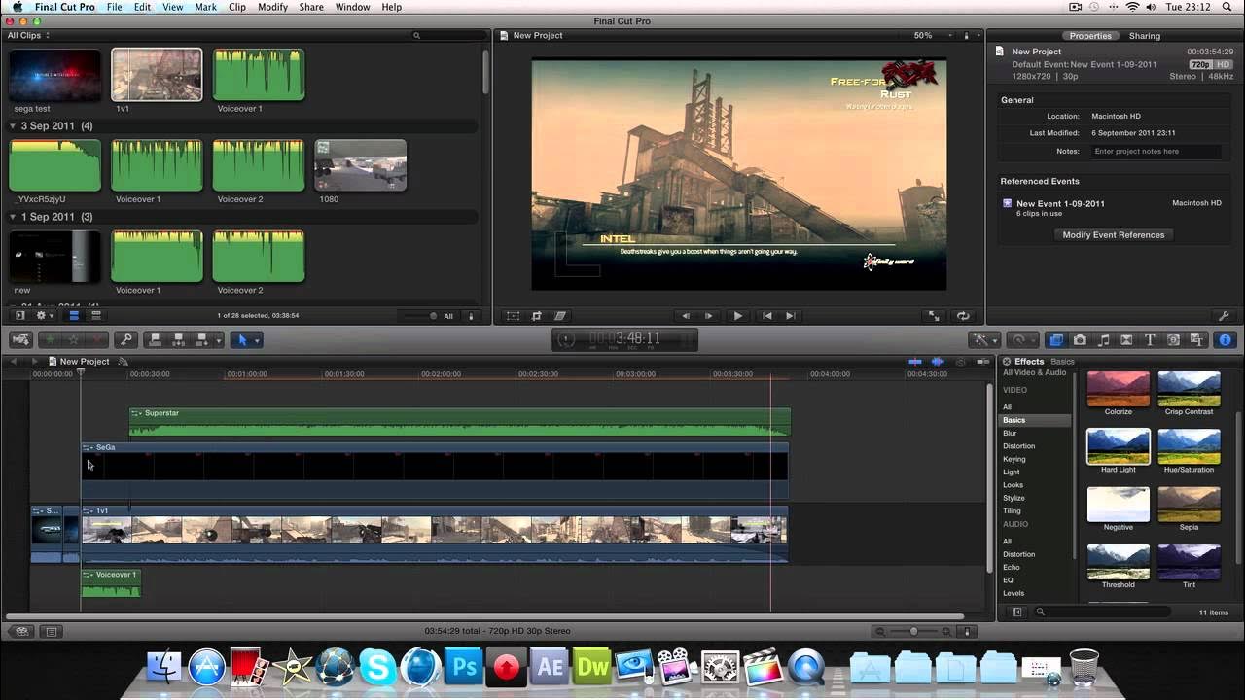Show the Generators Browser

1173,340
